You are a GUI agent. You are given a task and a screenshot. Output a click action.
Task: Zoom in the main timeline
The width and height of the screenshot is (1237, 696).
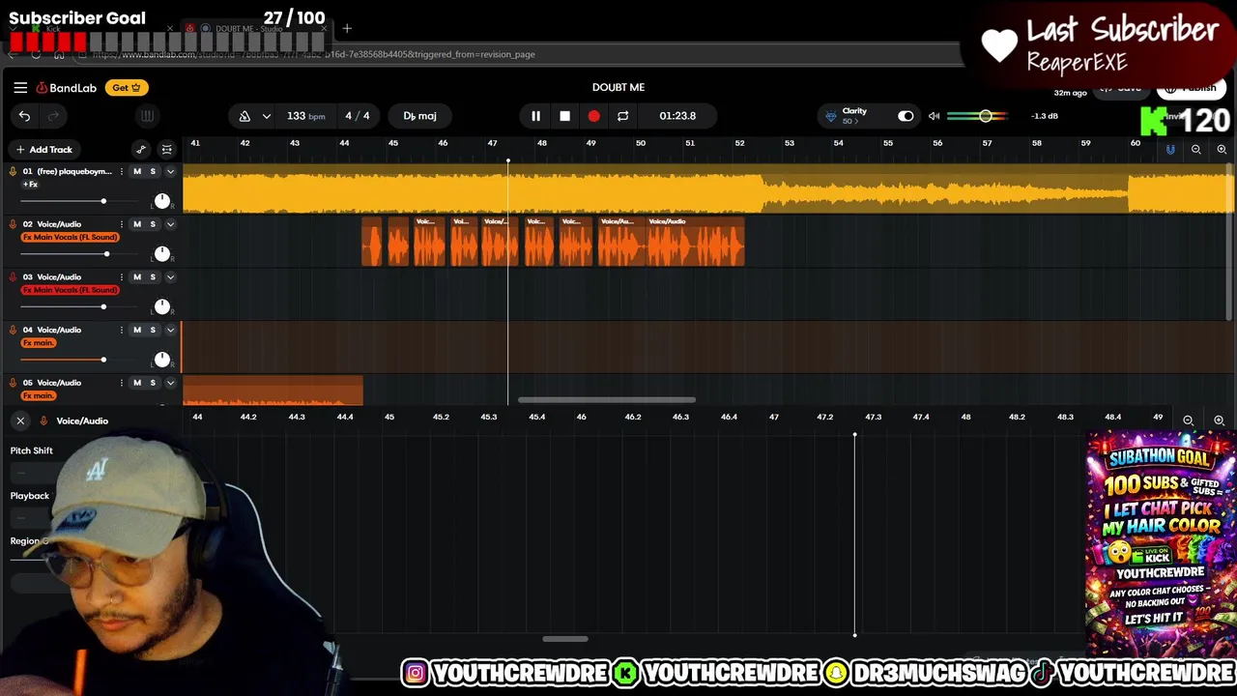pyautogui.click(x=1222, y=150)
